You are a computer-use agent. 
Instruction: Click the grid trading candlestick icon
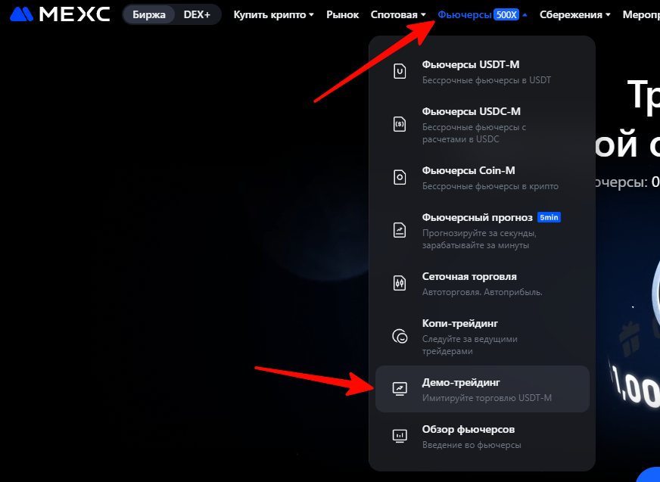(400, 283)
